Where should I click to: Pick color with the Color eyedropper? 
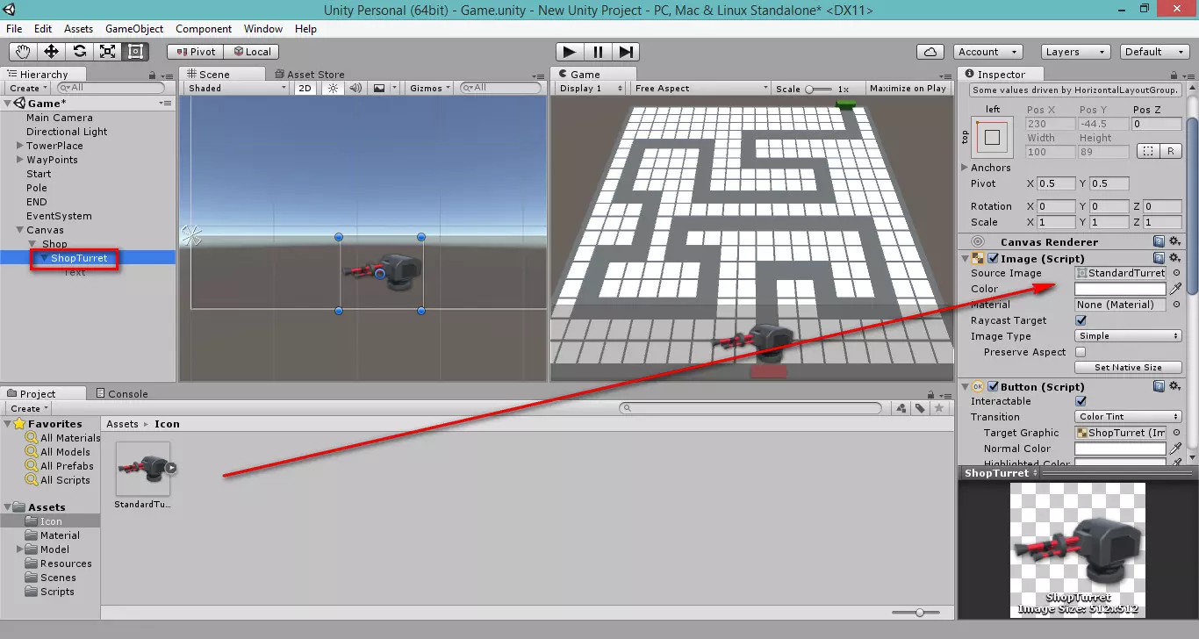1176,289
